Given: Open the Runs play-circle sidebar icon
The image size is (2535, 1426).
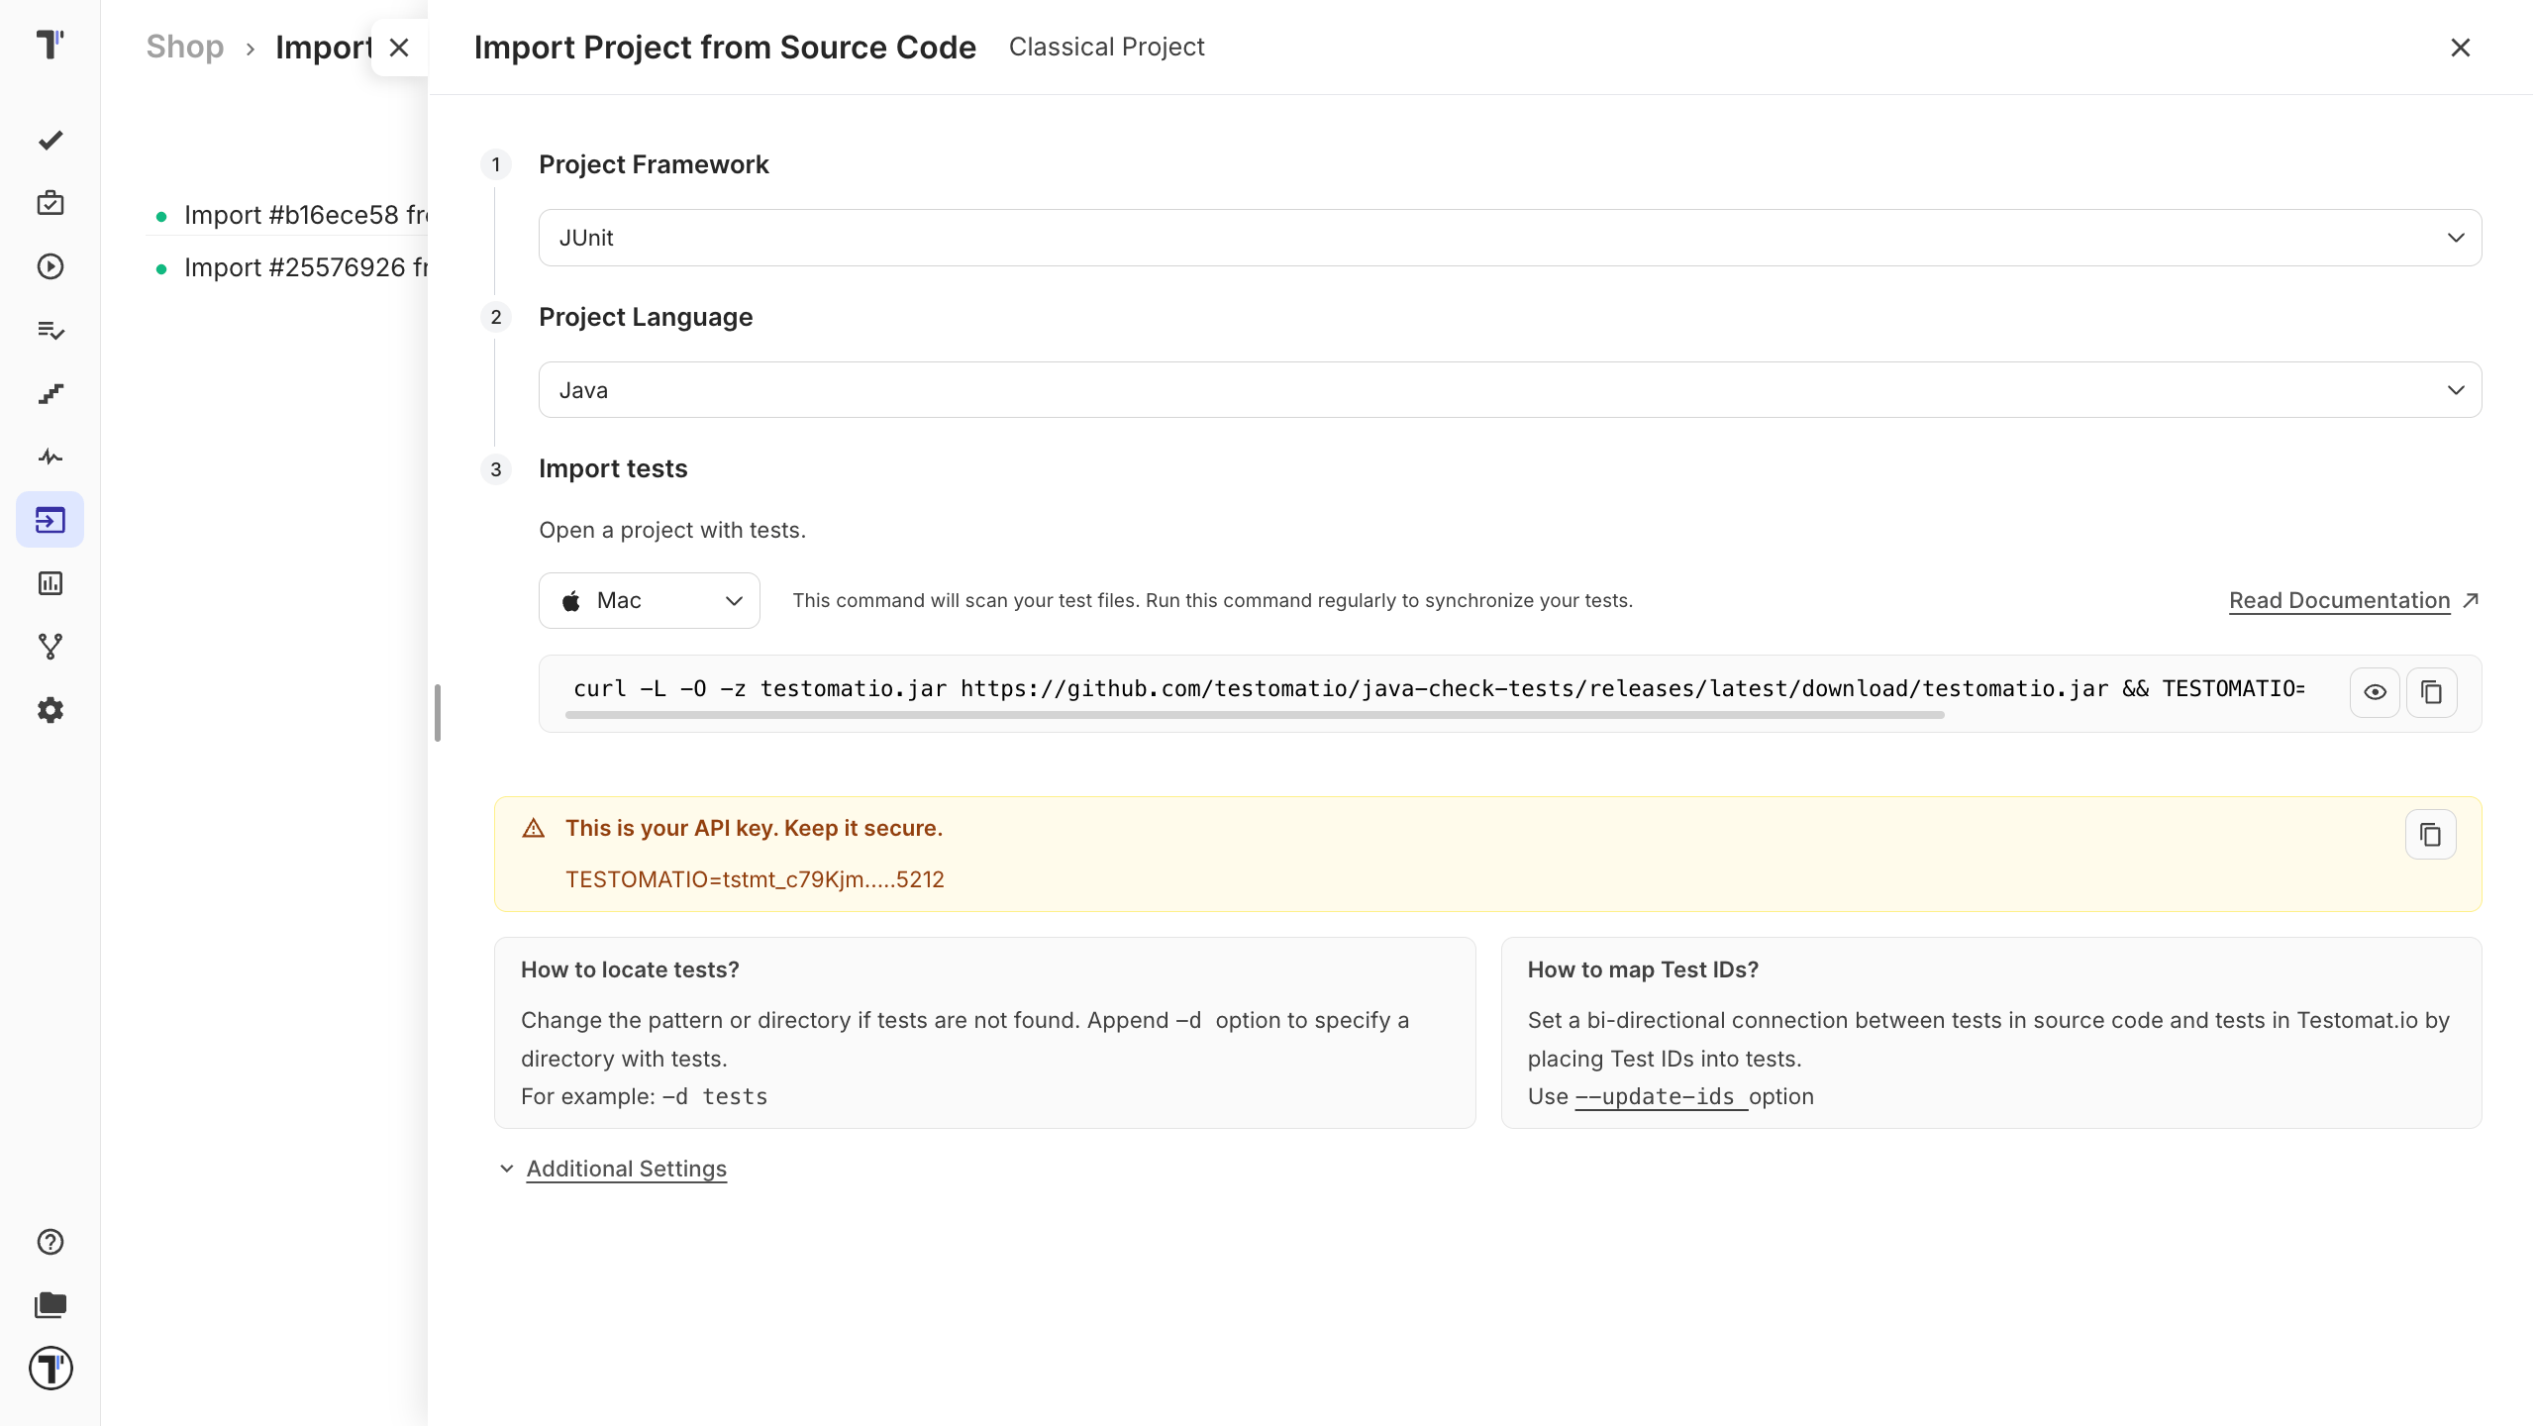Looking at the screenshot, I should 51,266.
